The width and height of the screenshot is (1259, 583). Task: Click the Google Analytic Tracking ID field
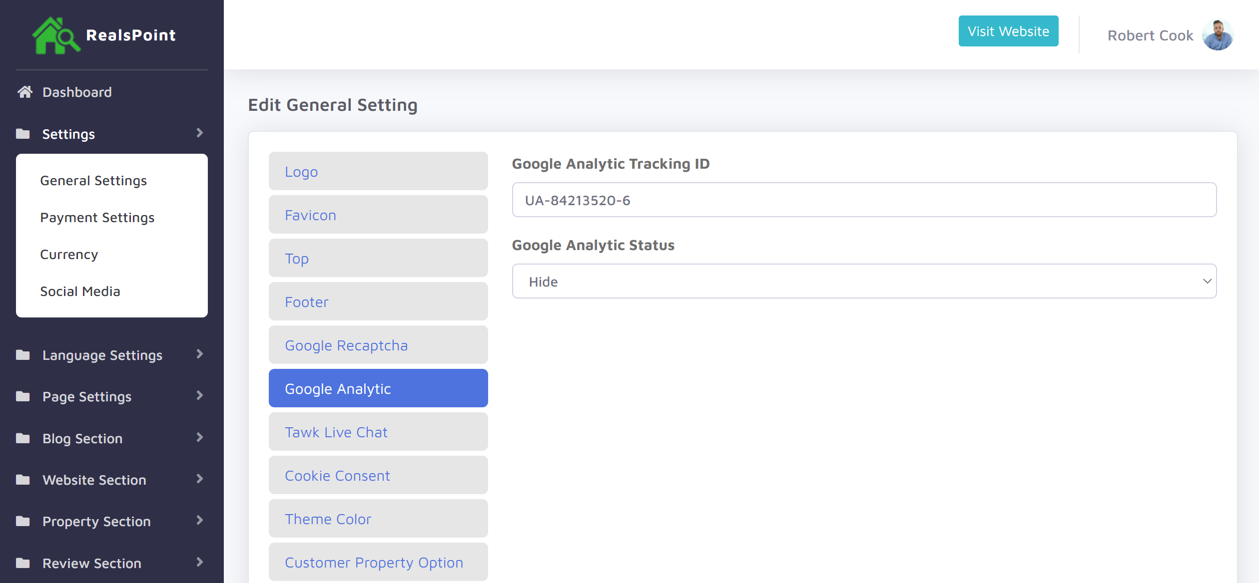coord(864,200)
